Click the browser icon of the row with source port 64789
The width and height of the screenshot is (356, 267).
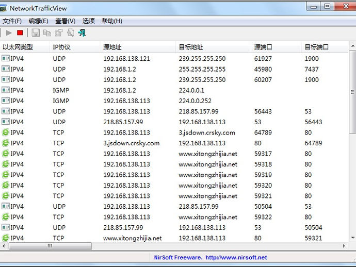click(x=6, y=132)
